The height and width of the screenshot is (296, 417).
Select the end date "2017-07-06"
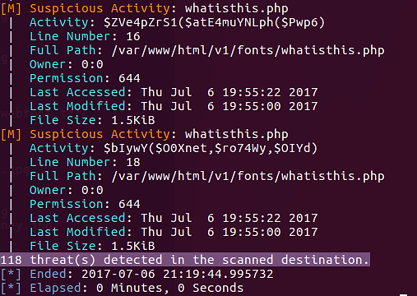point(118,274)
